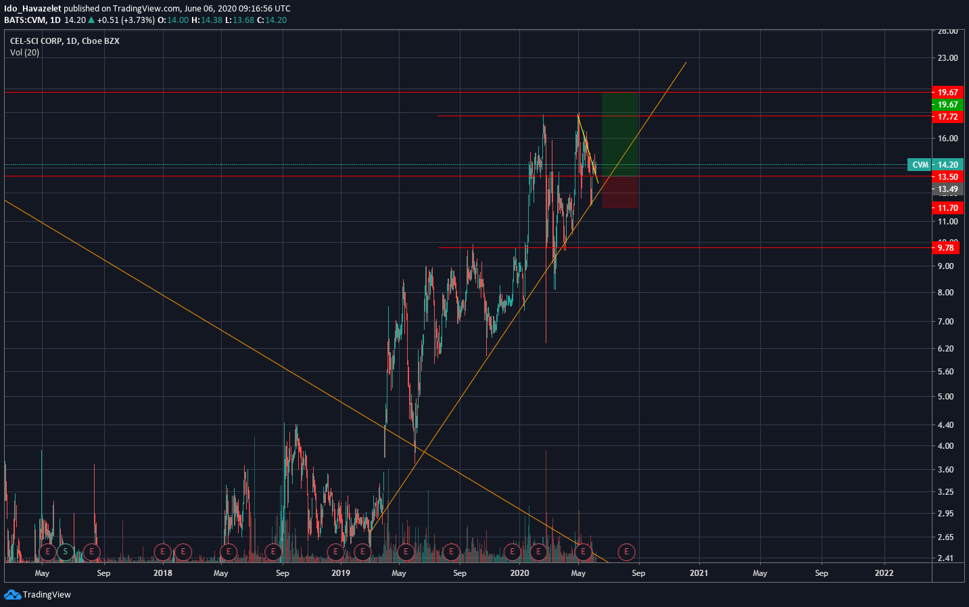Click the 4.40 price scale value

coord(945,425)
